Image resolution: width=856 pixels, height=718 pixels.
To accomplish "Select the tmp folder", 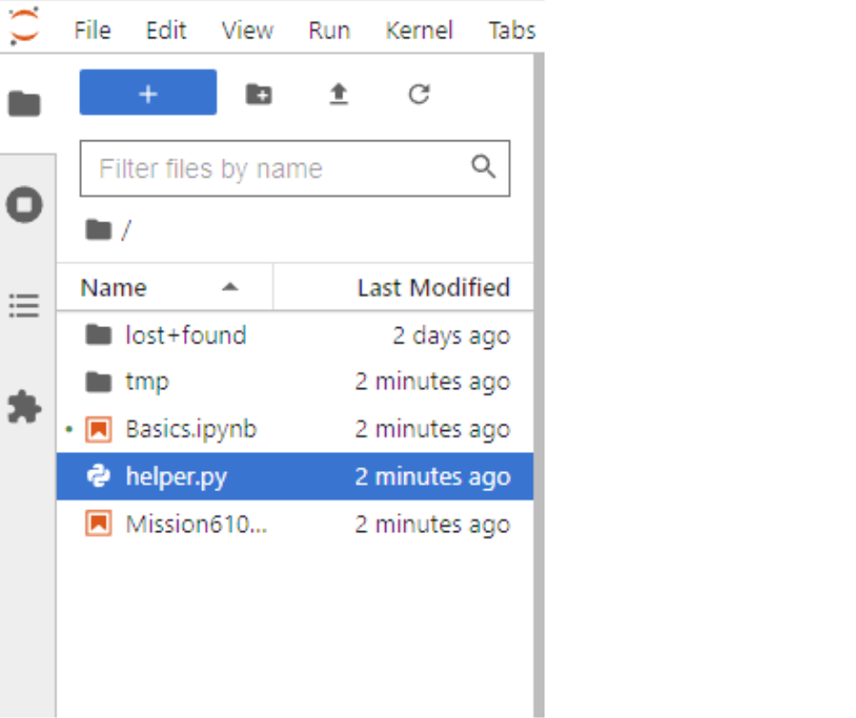I will 147,382.
